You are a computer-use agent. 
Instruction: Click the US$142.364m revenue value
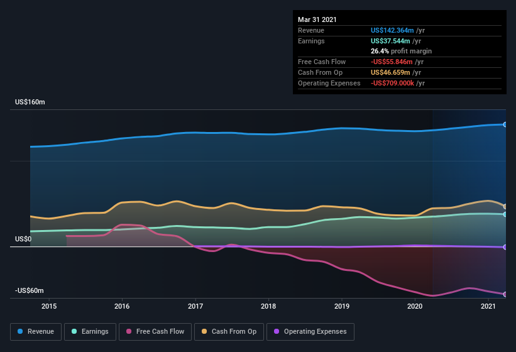tap(392, 30)
